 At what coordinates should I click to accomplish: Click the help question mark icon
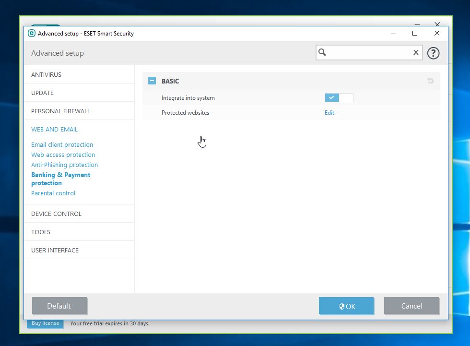pos(433,53)
